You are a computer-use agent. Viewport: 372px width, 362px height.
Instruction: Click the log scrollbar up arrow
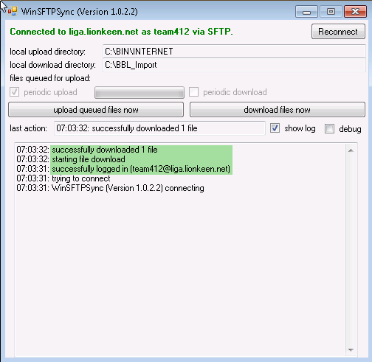(351, 150)
